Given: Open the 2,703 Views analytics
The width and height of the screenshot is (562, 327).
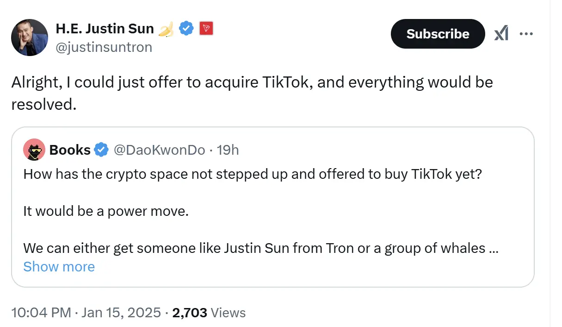Looking at the screenshot, I should click(x=209, y=313).
